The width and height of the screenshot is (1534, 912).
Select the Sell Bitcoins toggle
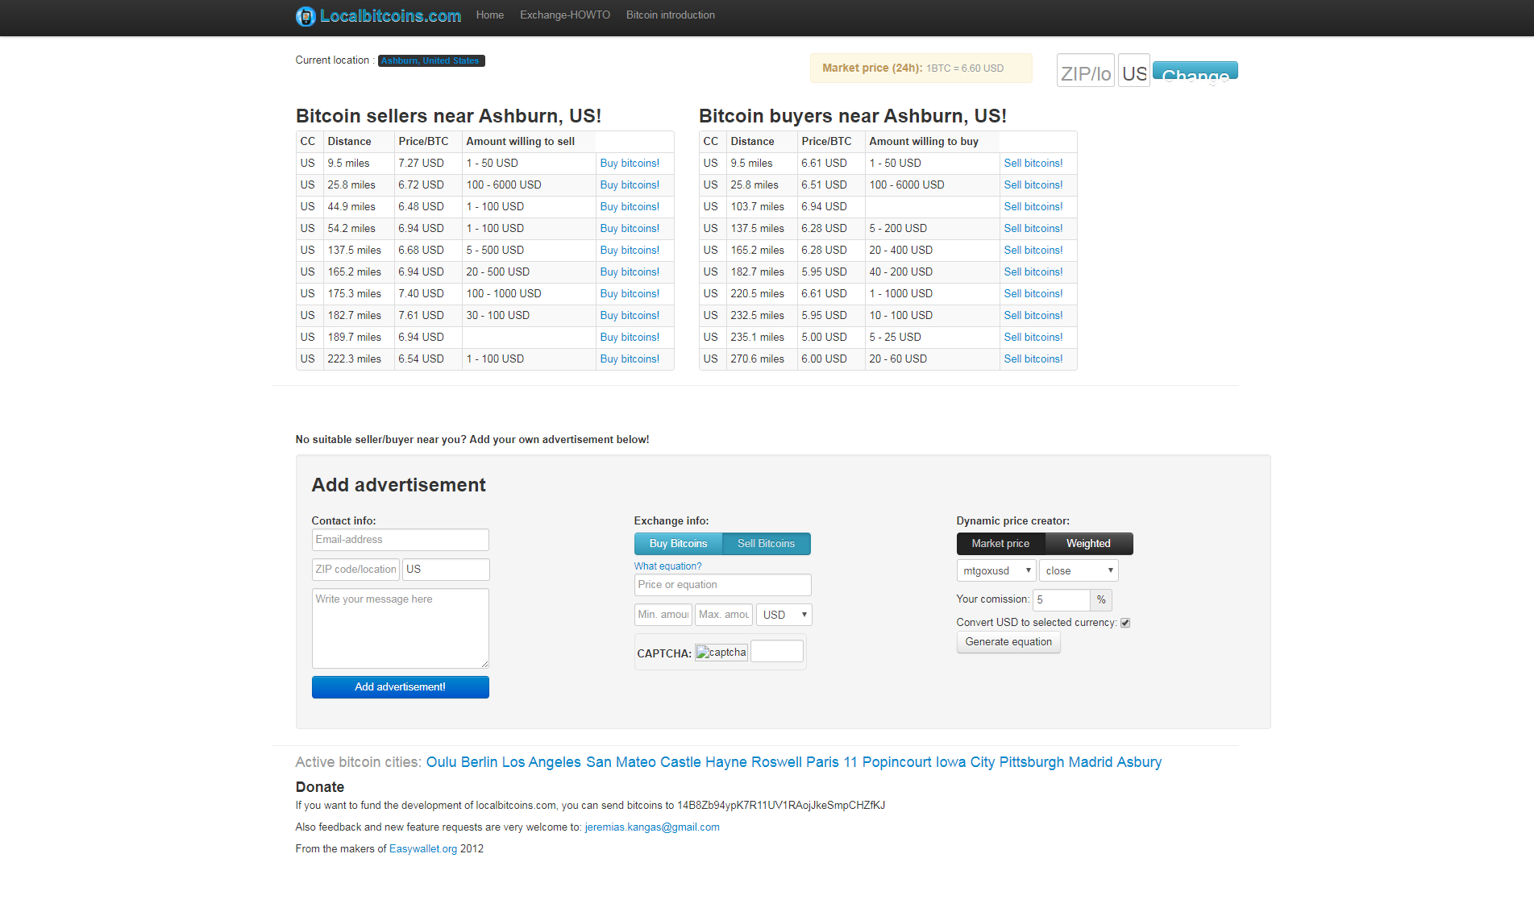tap(766, 544)
